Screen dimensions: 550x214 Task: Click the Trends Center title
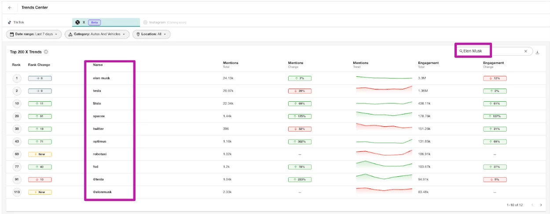[35, 7]
